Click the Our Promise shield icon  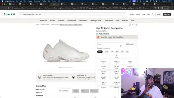(73, 77)
